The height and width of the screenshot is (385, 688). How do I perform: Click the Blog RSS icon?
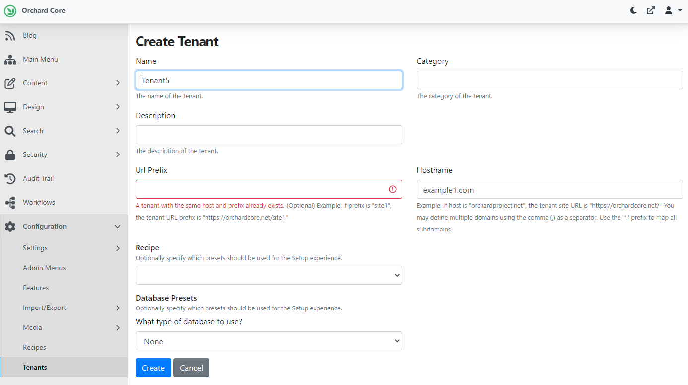tap(10, 36)
